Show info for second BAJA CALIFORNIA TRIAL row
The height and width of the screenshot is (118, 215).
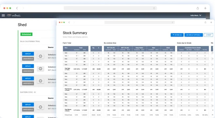point(41,68)
